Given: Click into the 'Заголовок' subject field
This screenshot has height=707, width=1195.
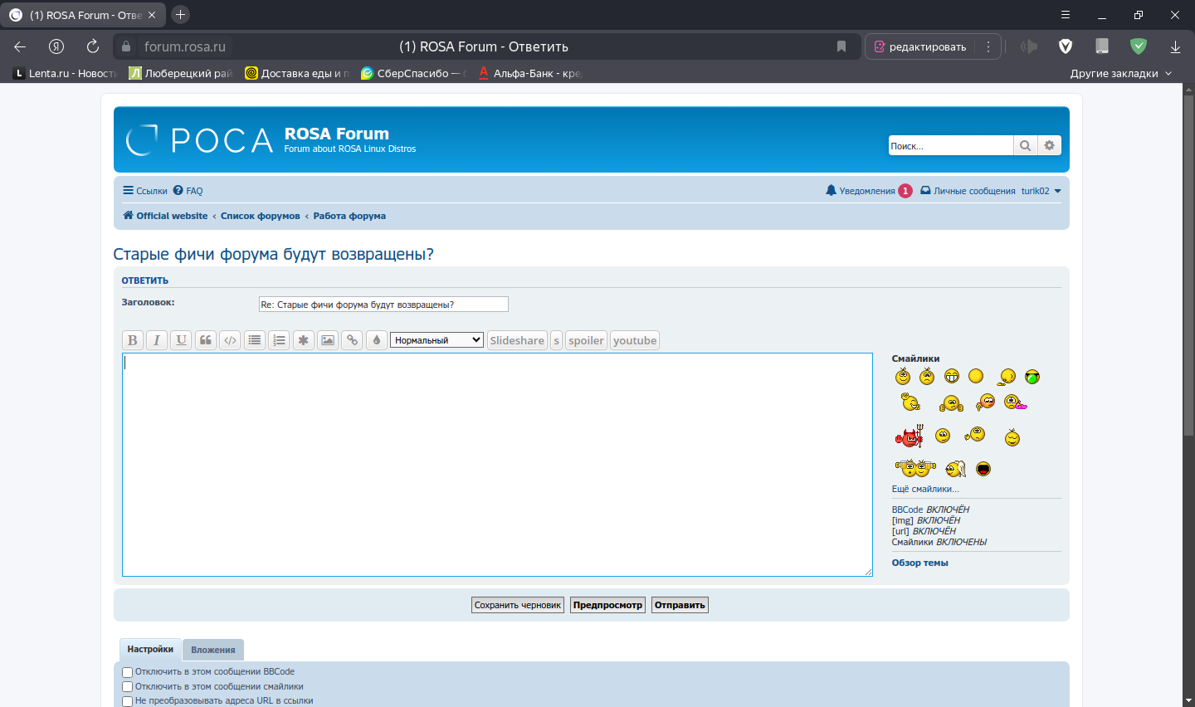Looking at the screenshot, I should point(383,305).
